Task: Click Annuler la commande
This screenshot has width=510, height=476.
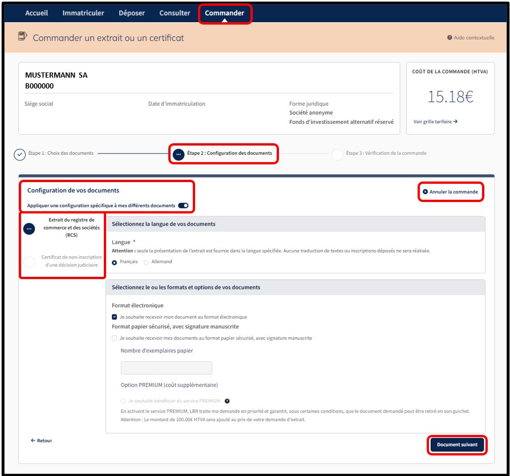Action: coord(451,192)
